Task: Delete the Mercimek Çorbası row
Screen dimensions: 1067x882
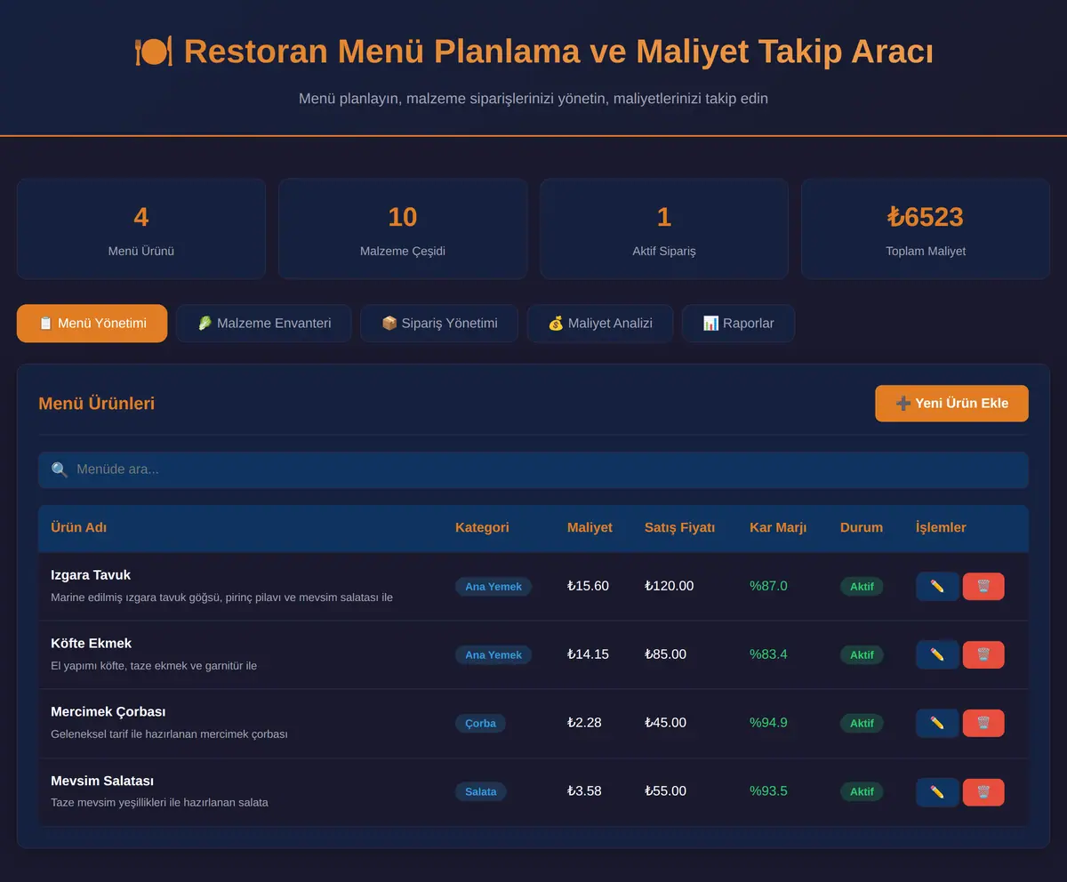Action: [983, 723]
